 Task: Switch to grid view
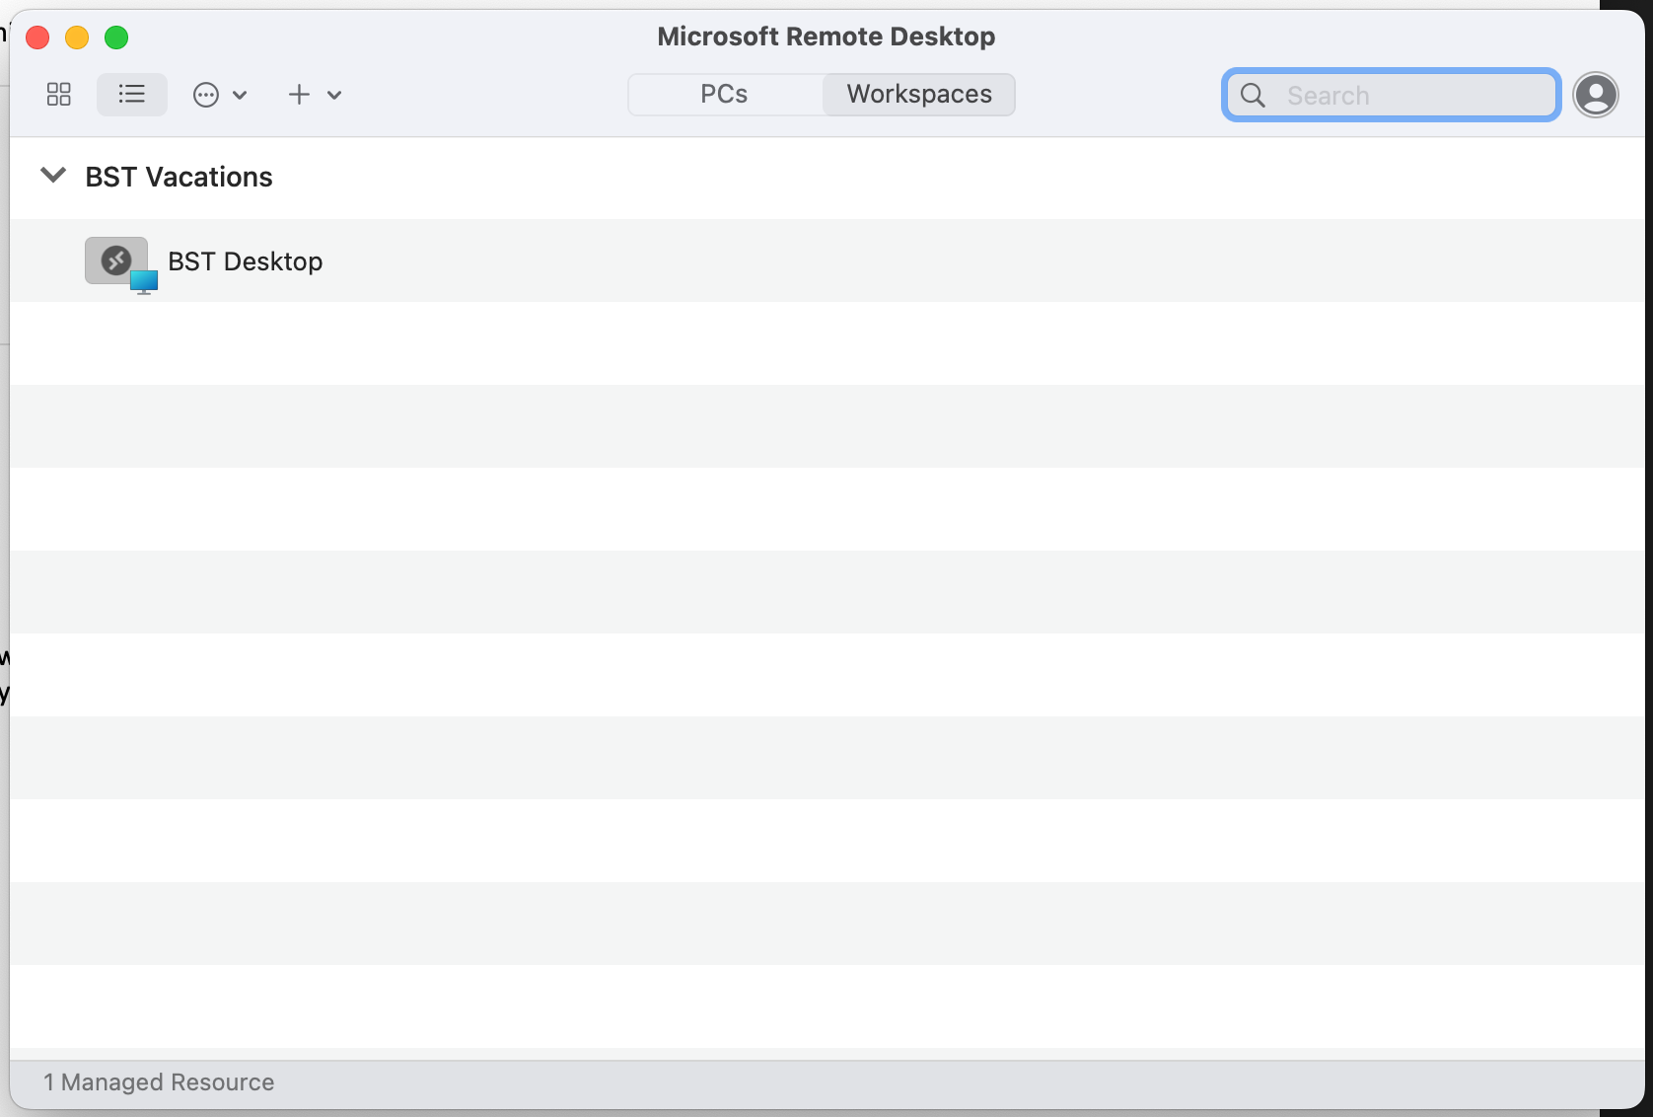tap(59, 95)
